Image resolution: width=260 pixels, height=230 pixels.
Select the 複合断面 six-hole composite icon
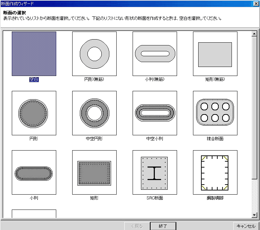coord(215,113)
